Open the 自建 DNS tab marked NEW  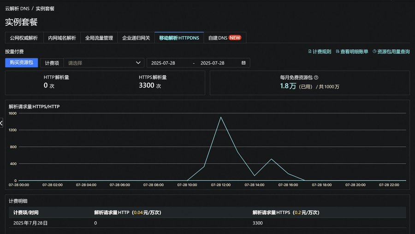[225, 38]
